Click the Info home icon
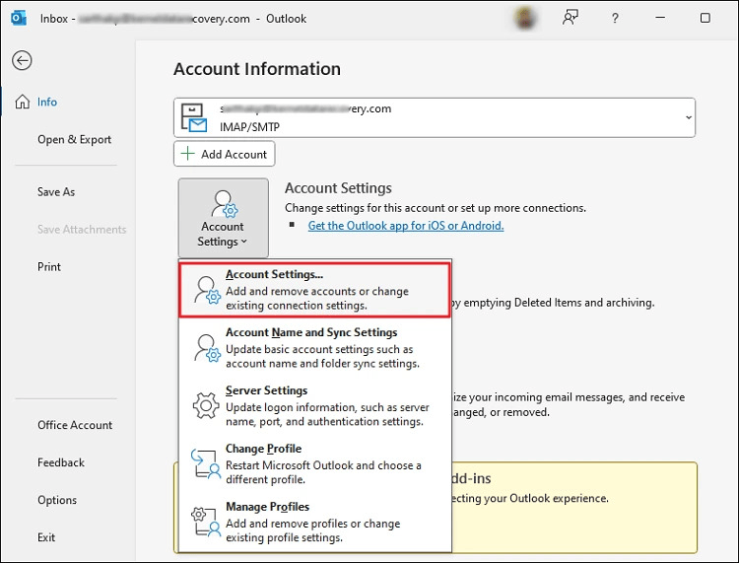 22,102
